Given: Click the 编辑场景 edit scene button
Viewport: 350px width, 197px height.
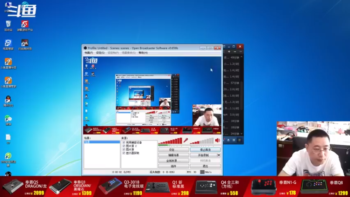Looking at the screenshot, I should (173, 155).
